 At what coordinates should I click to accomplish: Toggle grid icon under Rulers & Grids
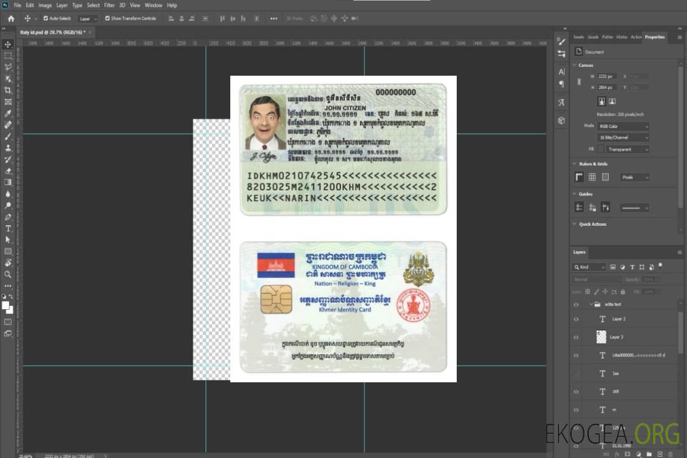(x=592, y=177)
